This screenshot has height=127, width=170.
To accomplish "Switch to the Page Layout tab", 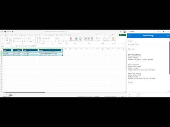I will [x=23, y=35].
